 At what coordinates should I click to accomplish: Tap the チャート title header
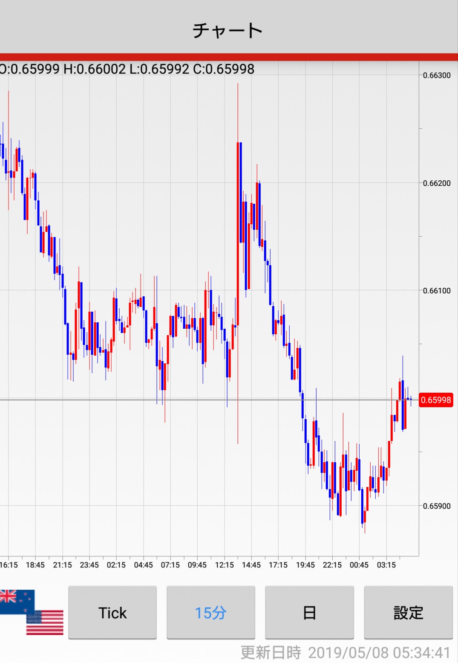228,30
